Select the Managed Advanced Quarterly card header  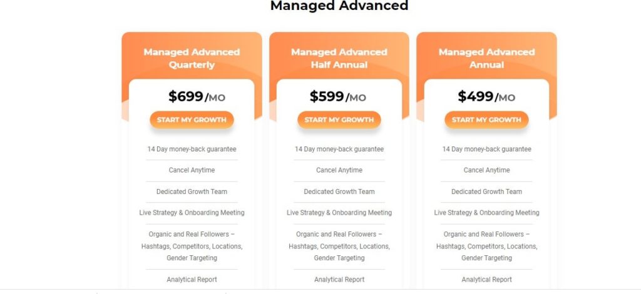tap(192, 58)
